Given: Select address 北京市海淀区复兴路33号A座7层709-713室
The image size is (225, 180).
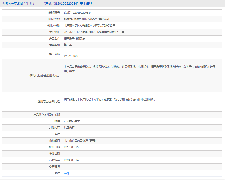Looking at the screenshot, I should pos(89,25).
